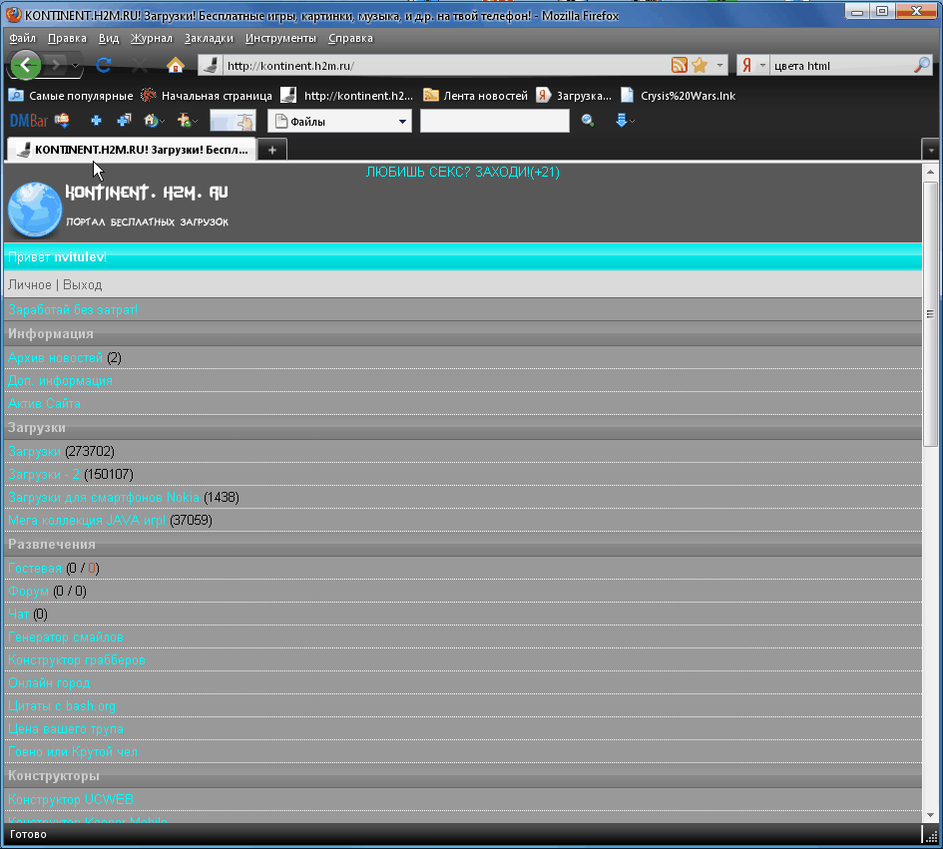Viewport: 943px width, 849px height.
Task: Open the Инструменты menu
Action: coord(280,38)
